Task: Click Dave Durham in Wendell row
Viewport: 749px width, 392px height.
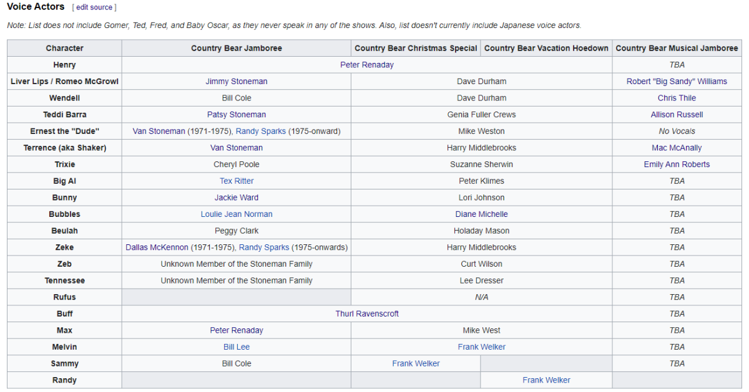Action: [481, 98]
